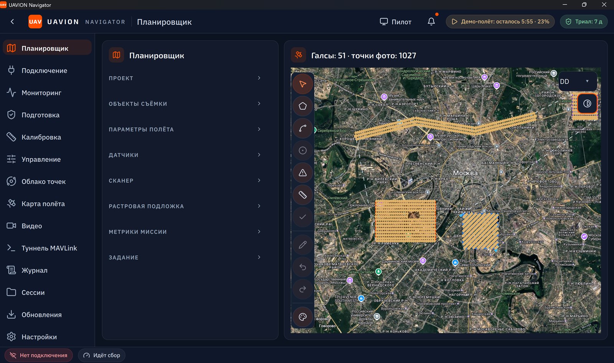Open Туннель MAVLink in the sidebar
This screenshot has height=363, width=614.
click(47, 248)
